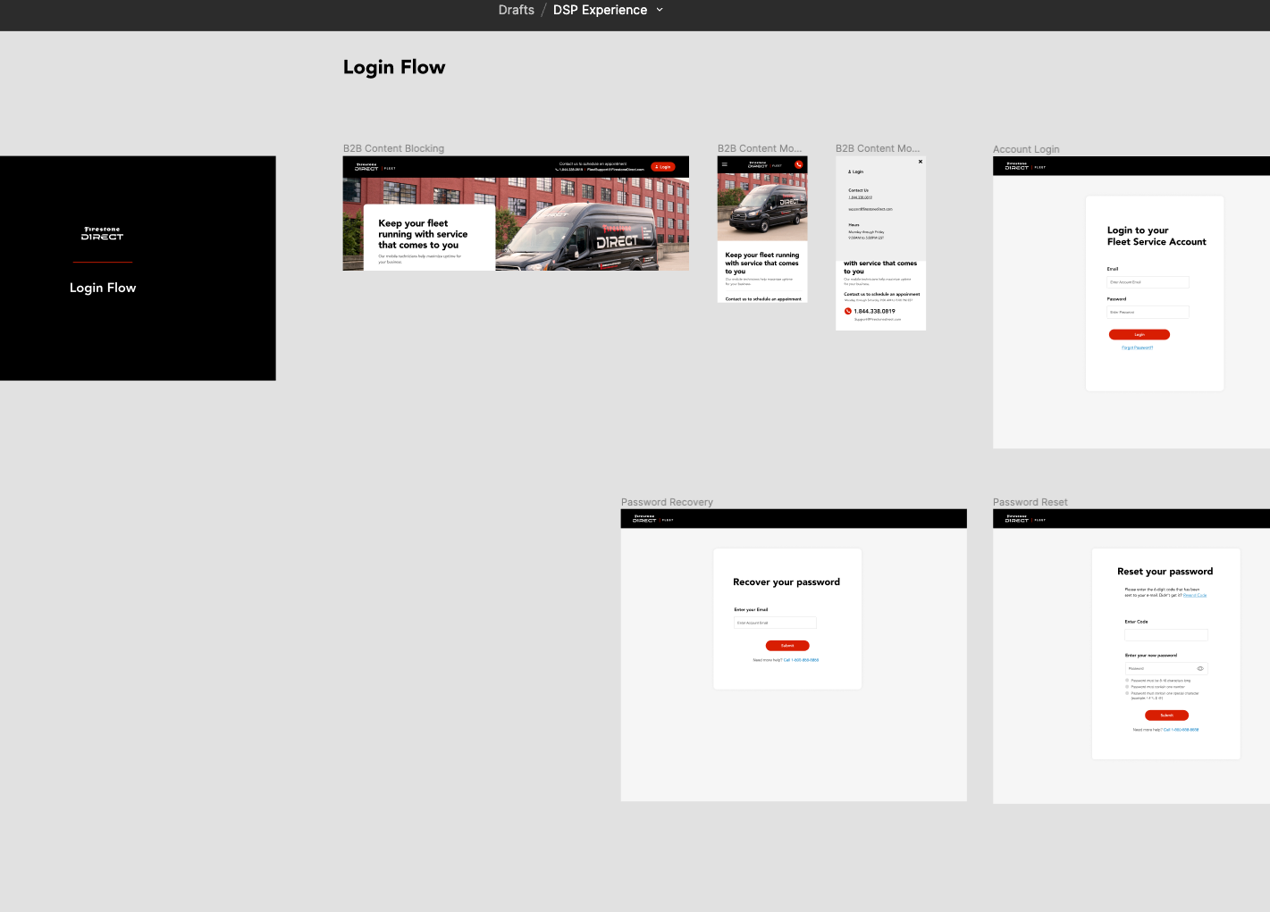The width and height of the screenshot is (1270, 912).
Task: Click the Enter Code input field
Action: click(x=1166, y=635)
